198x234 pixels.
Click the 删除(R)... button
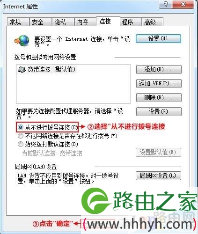point(159,97)
